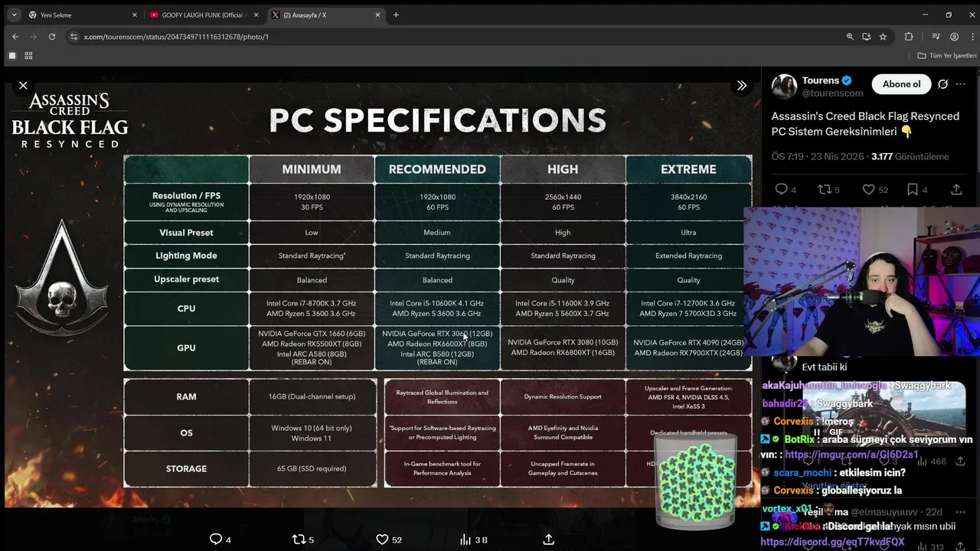980x551 pixels.
Task: Reload the current page
Action: (52, 36)
